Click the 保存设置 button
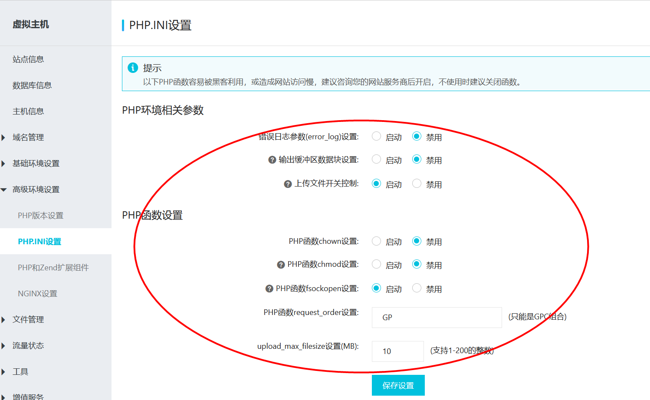The height and width of the screenshot is (400, 650). (398, 385)
